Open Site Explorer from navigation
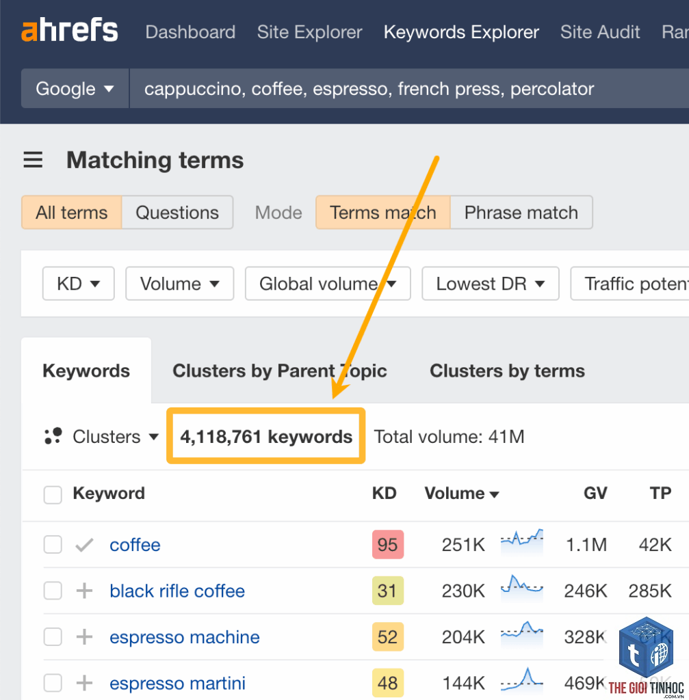The width and height of the screenshot is (689, 700). point(310,32)
